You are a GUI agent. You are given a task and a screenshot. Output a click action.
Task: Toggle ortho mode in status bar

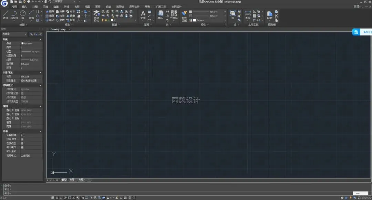(61, 198)
